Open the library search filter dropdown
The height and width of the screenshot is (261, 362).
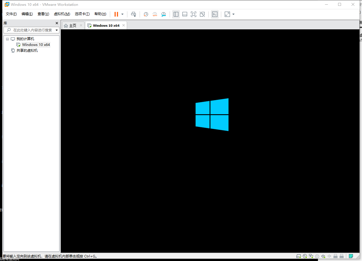(x=57, y=30)
